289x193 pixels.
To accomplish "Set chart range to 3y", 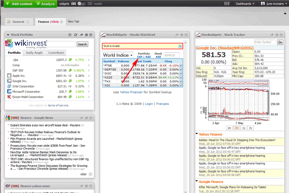I will [x=250, y=128].
